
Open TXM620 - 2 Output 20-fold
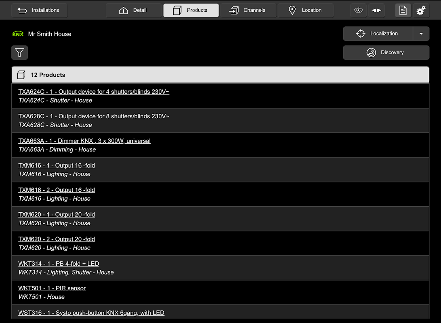pyautogui.click(x=57, y=239)
